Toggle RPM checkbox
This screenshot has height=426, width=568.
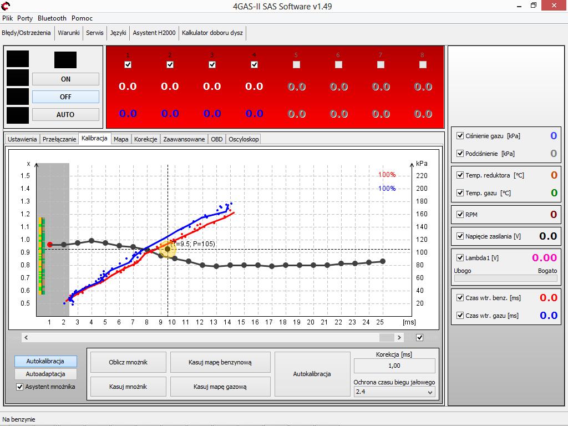[x=460, y=215]
